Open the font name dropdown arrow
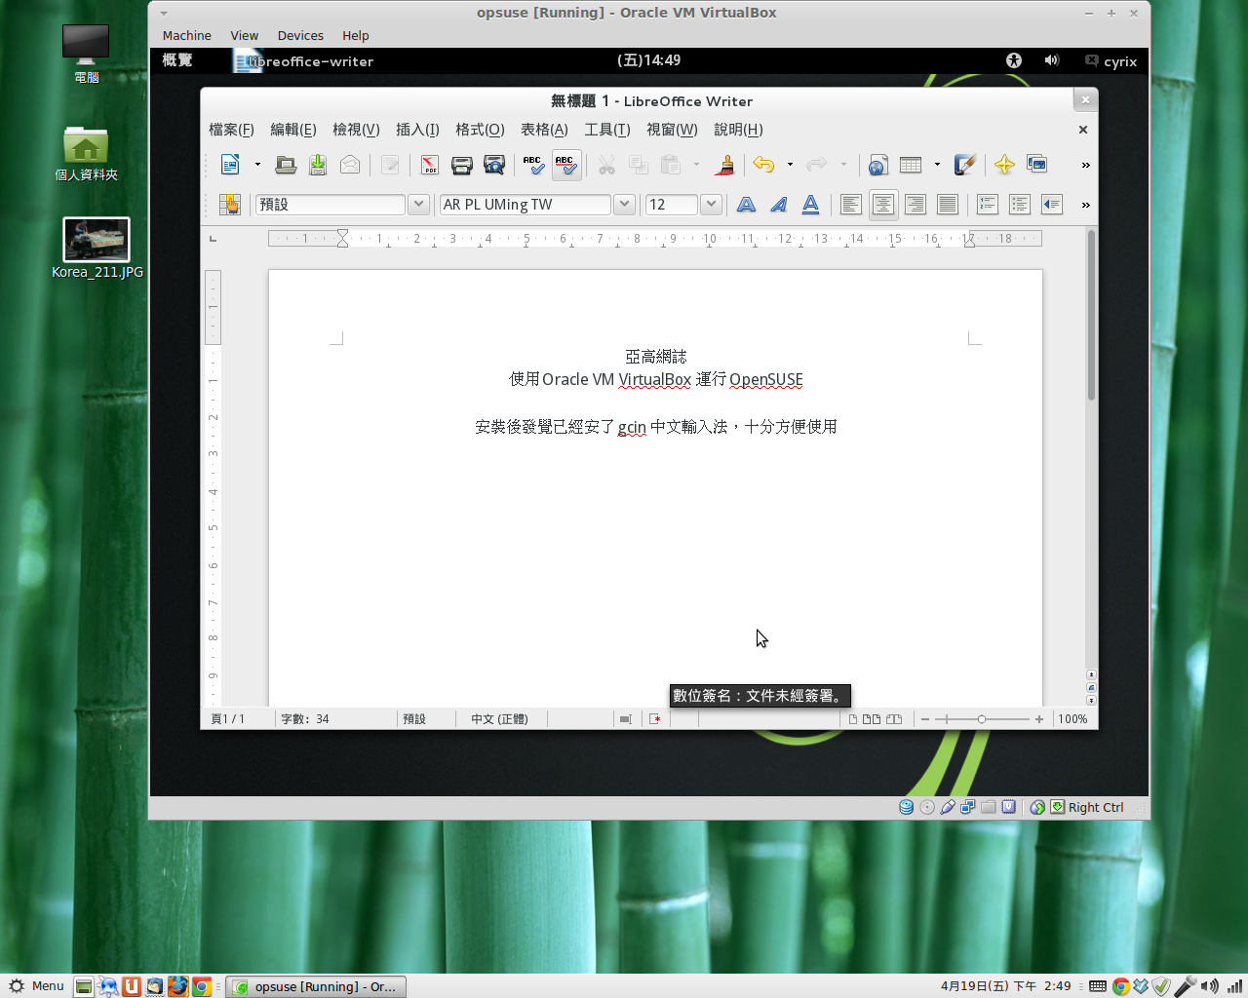 (x=624, y=205)
